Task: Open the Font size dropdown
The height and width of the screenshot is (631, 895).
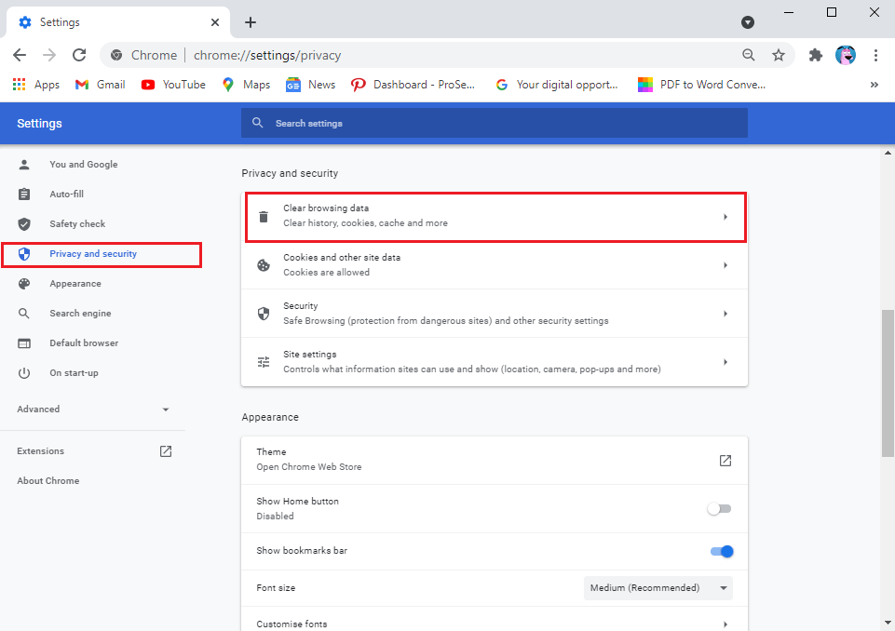Action: [x=658, y=588]
